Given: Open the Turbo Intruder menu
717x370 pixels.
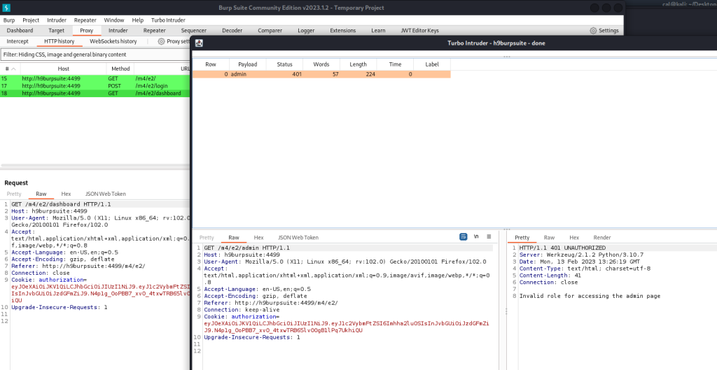Looking at the screenshot, I should 168,20.
